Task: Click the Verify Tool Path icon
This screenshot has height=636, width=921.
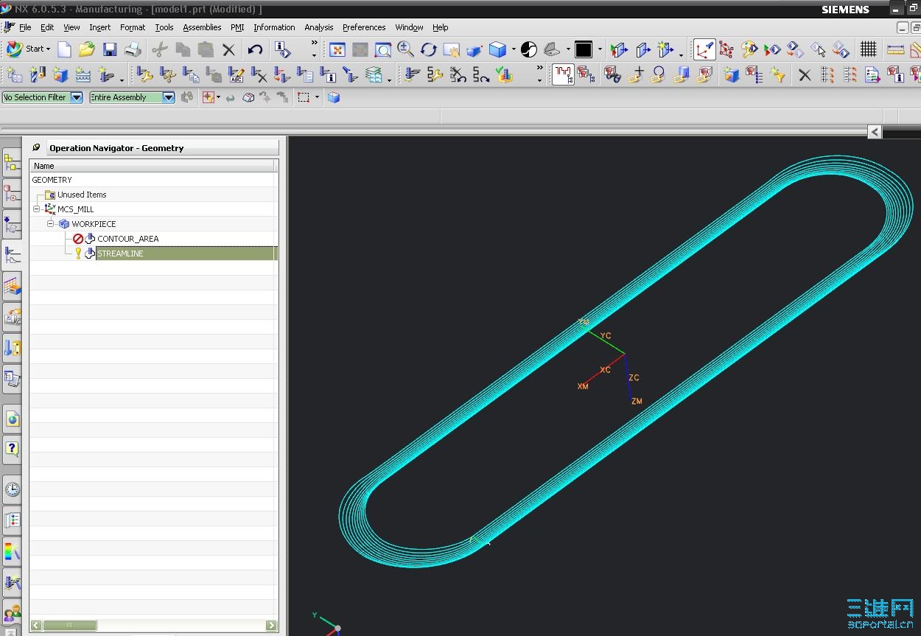Action: tap(504, 74)
